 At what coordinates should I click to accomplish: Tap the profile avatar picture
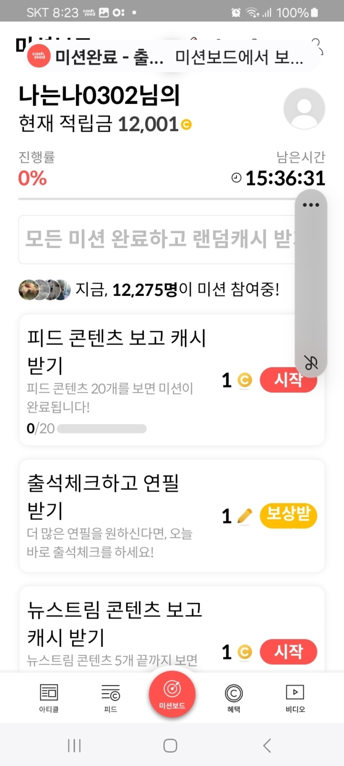(x=304, y=108)
